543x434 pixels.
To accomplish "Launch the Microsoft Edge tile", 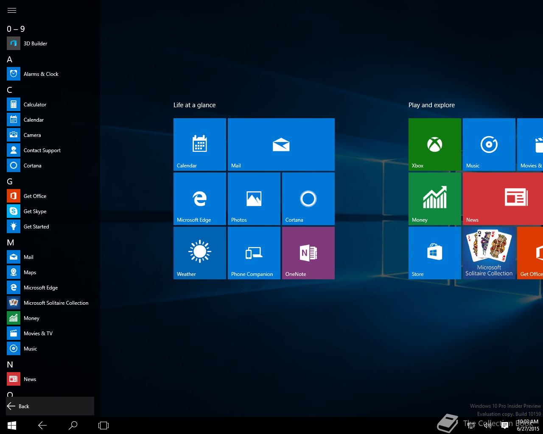I will [200, 199].
